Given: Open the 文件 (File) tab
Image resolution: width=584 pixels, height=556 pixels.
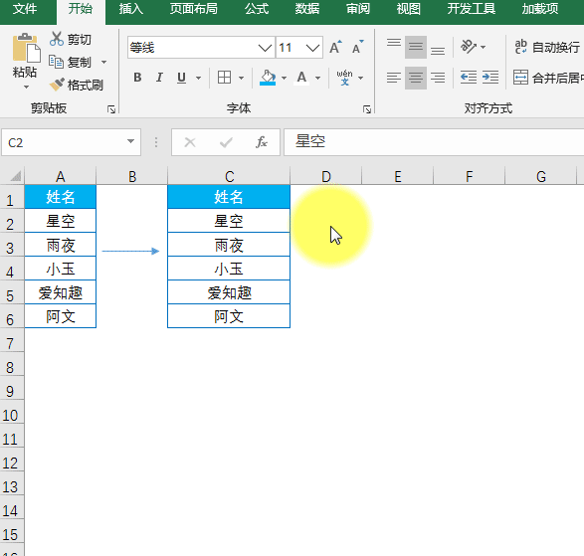Looking at the screenshot, I should (x=25, y=9).
